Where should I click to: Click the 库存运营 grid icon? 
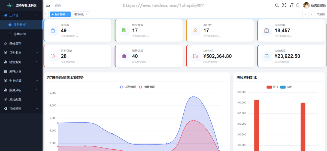(6, 71)
